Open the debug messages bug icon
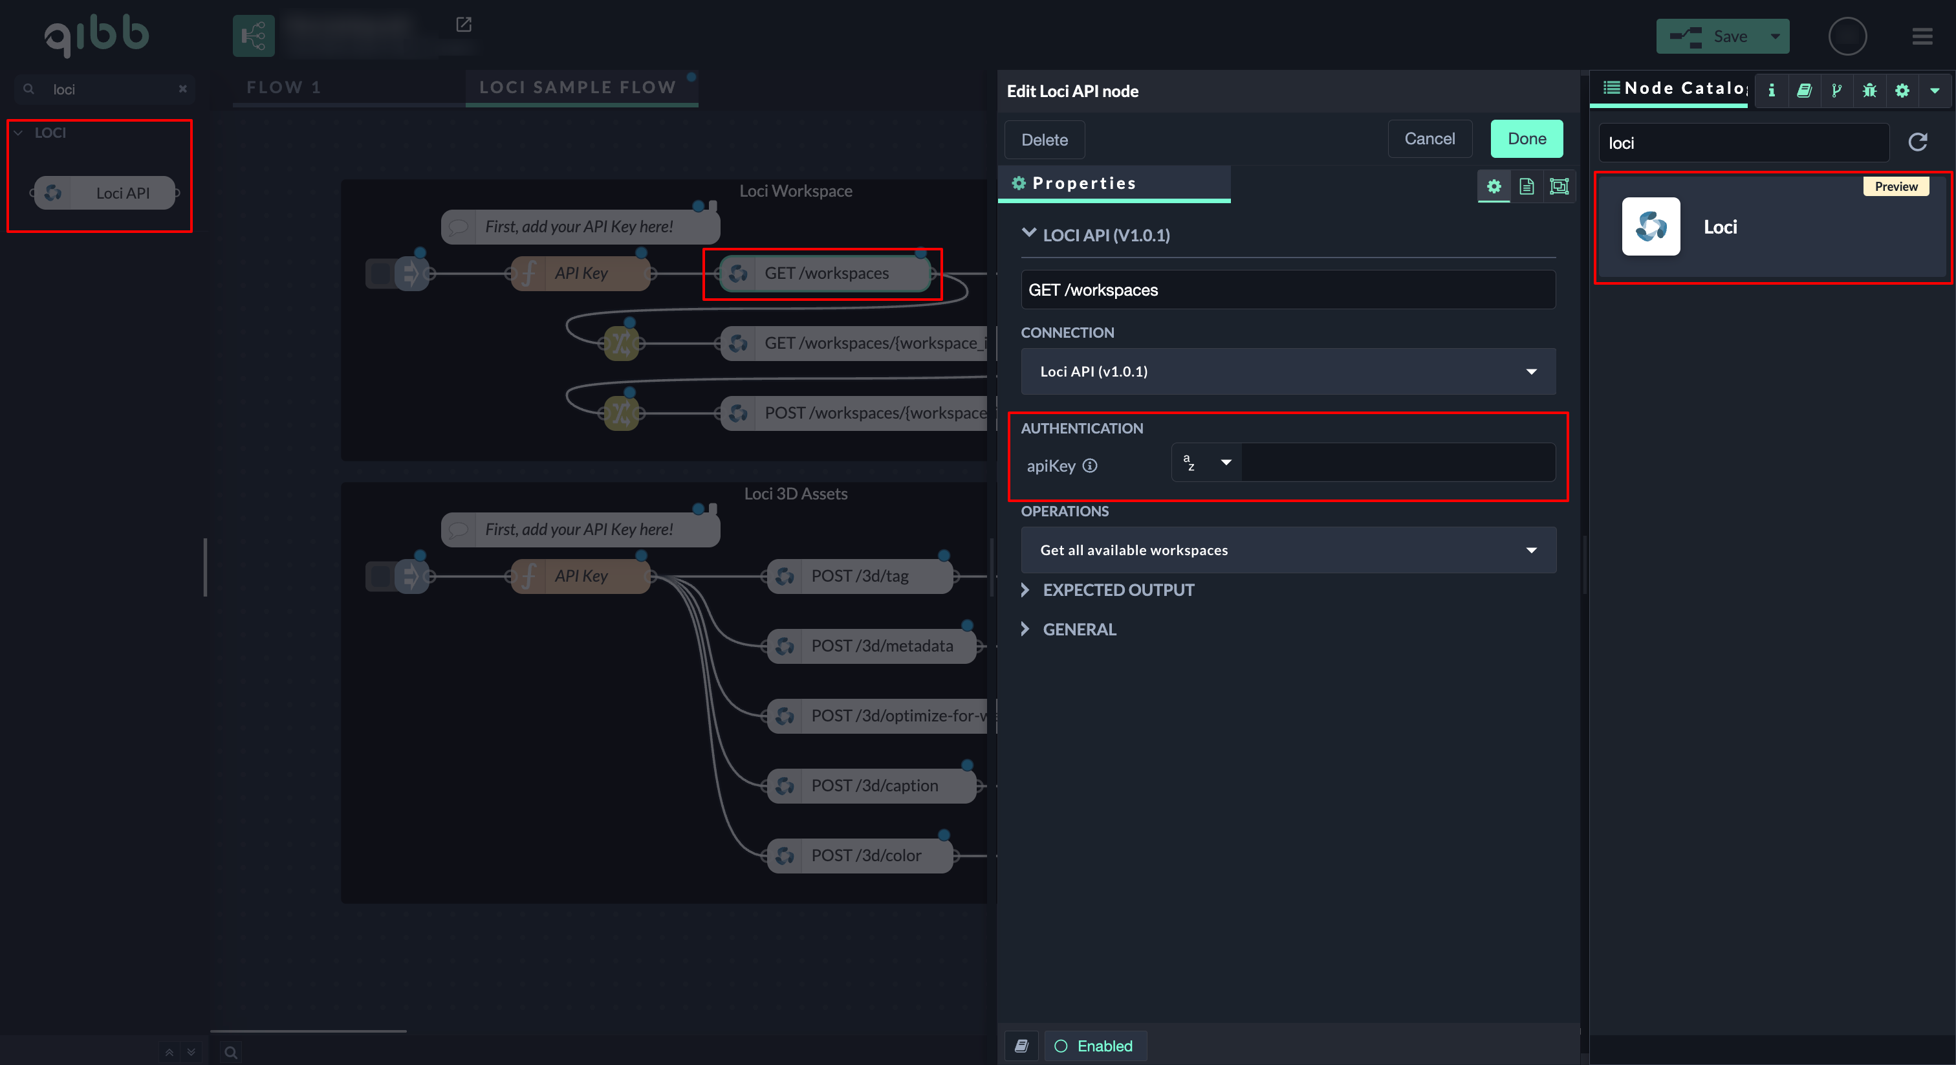The height and width of the screenshot is (1065, 1956). click(x=1869, y=91)
